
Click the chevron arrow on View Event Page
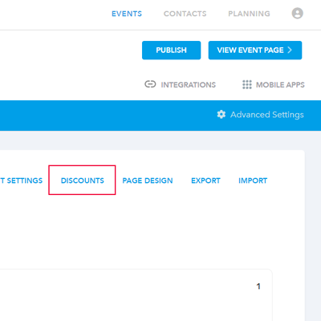click(x=290, y=50)
